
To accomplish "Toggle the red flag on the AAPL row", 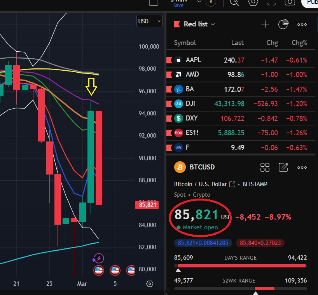I will pyautogui.click(x=169, y=60).
